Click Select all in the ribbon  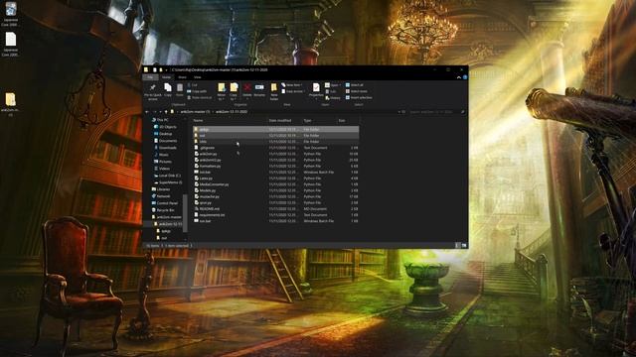(x=354, y=85)
